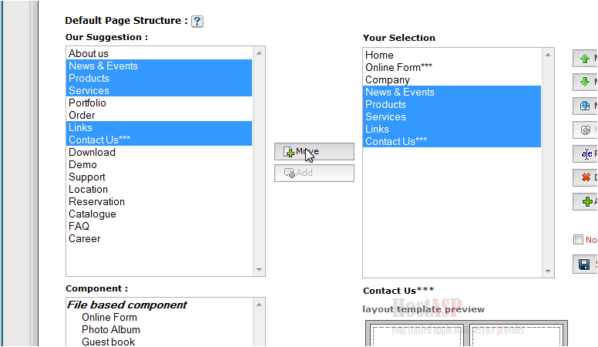Click the blue box with arrow icon
The height and width of the screenshot is (347, 598).
point(585,106)
